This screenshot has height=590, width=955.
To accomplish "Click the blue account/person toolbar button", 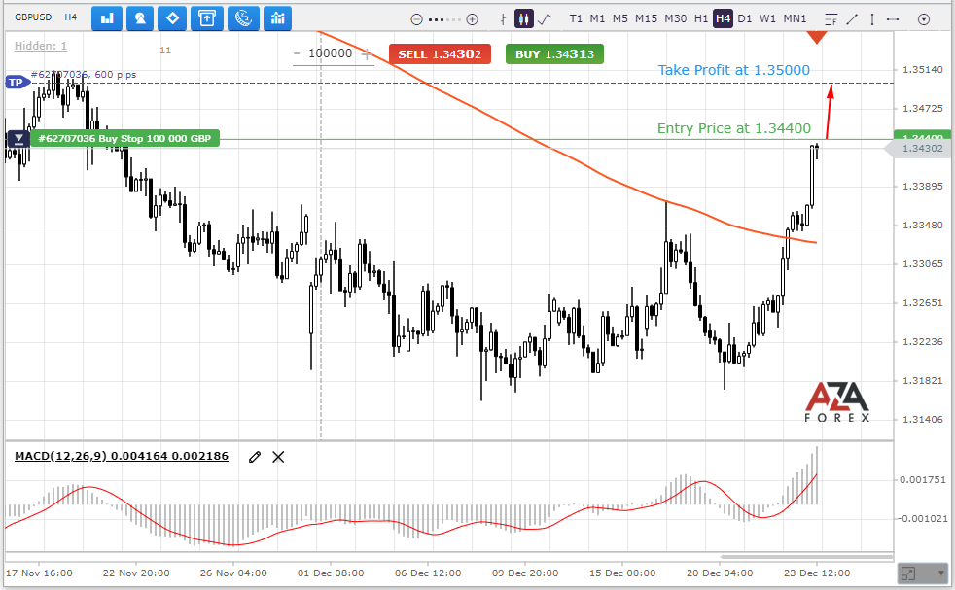I will point(140,18).
